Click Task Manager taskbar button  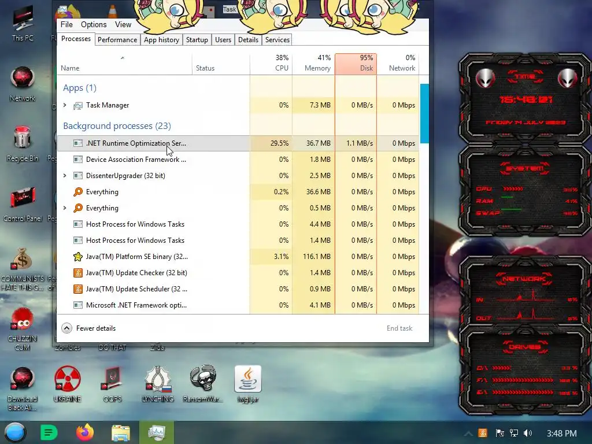[157, 432]
